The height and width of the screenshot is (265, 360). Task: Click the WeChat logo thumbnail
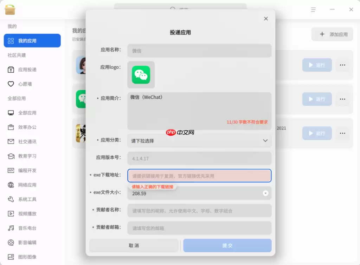click(x=141, y=75)
